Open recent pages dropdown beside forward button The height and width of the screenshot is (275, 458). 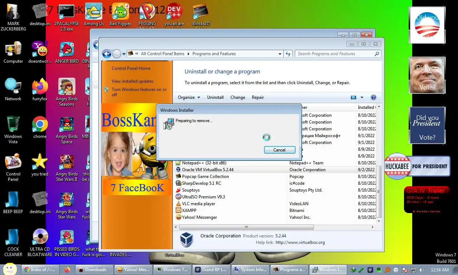coord(124,54)
